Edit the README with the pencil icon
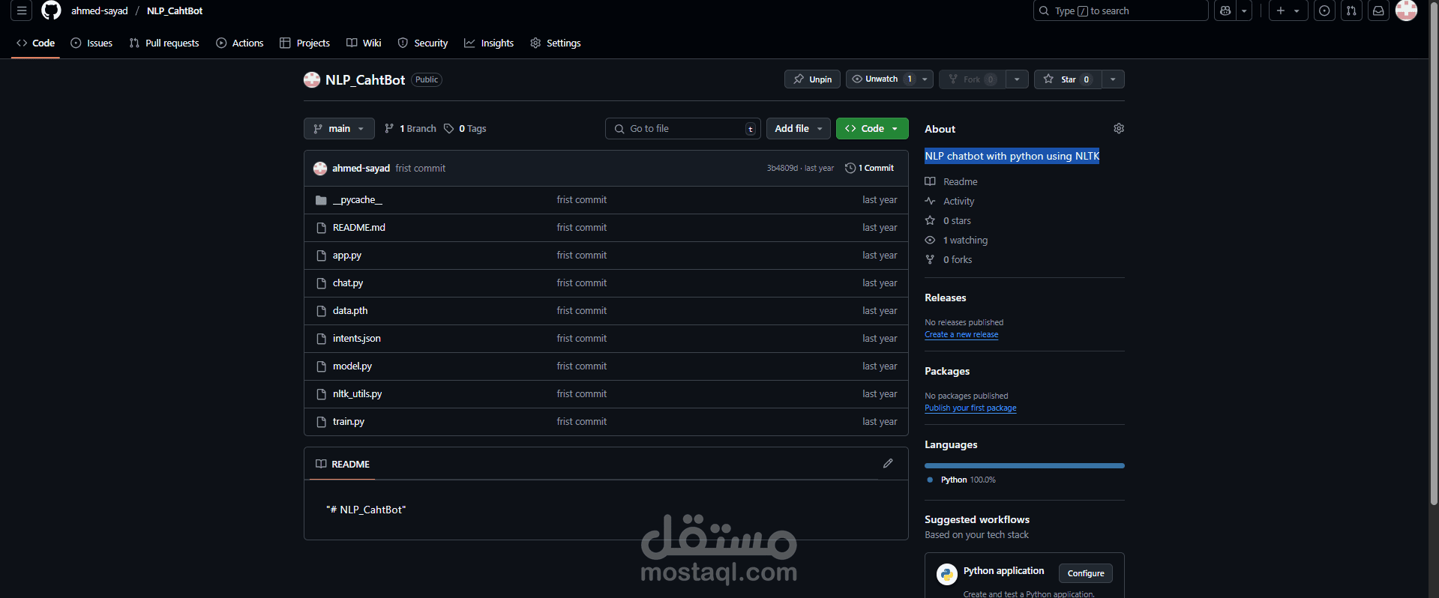Viewport: 1439px width, 598px height. pyautogui.click(x=888, y=464)
